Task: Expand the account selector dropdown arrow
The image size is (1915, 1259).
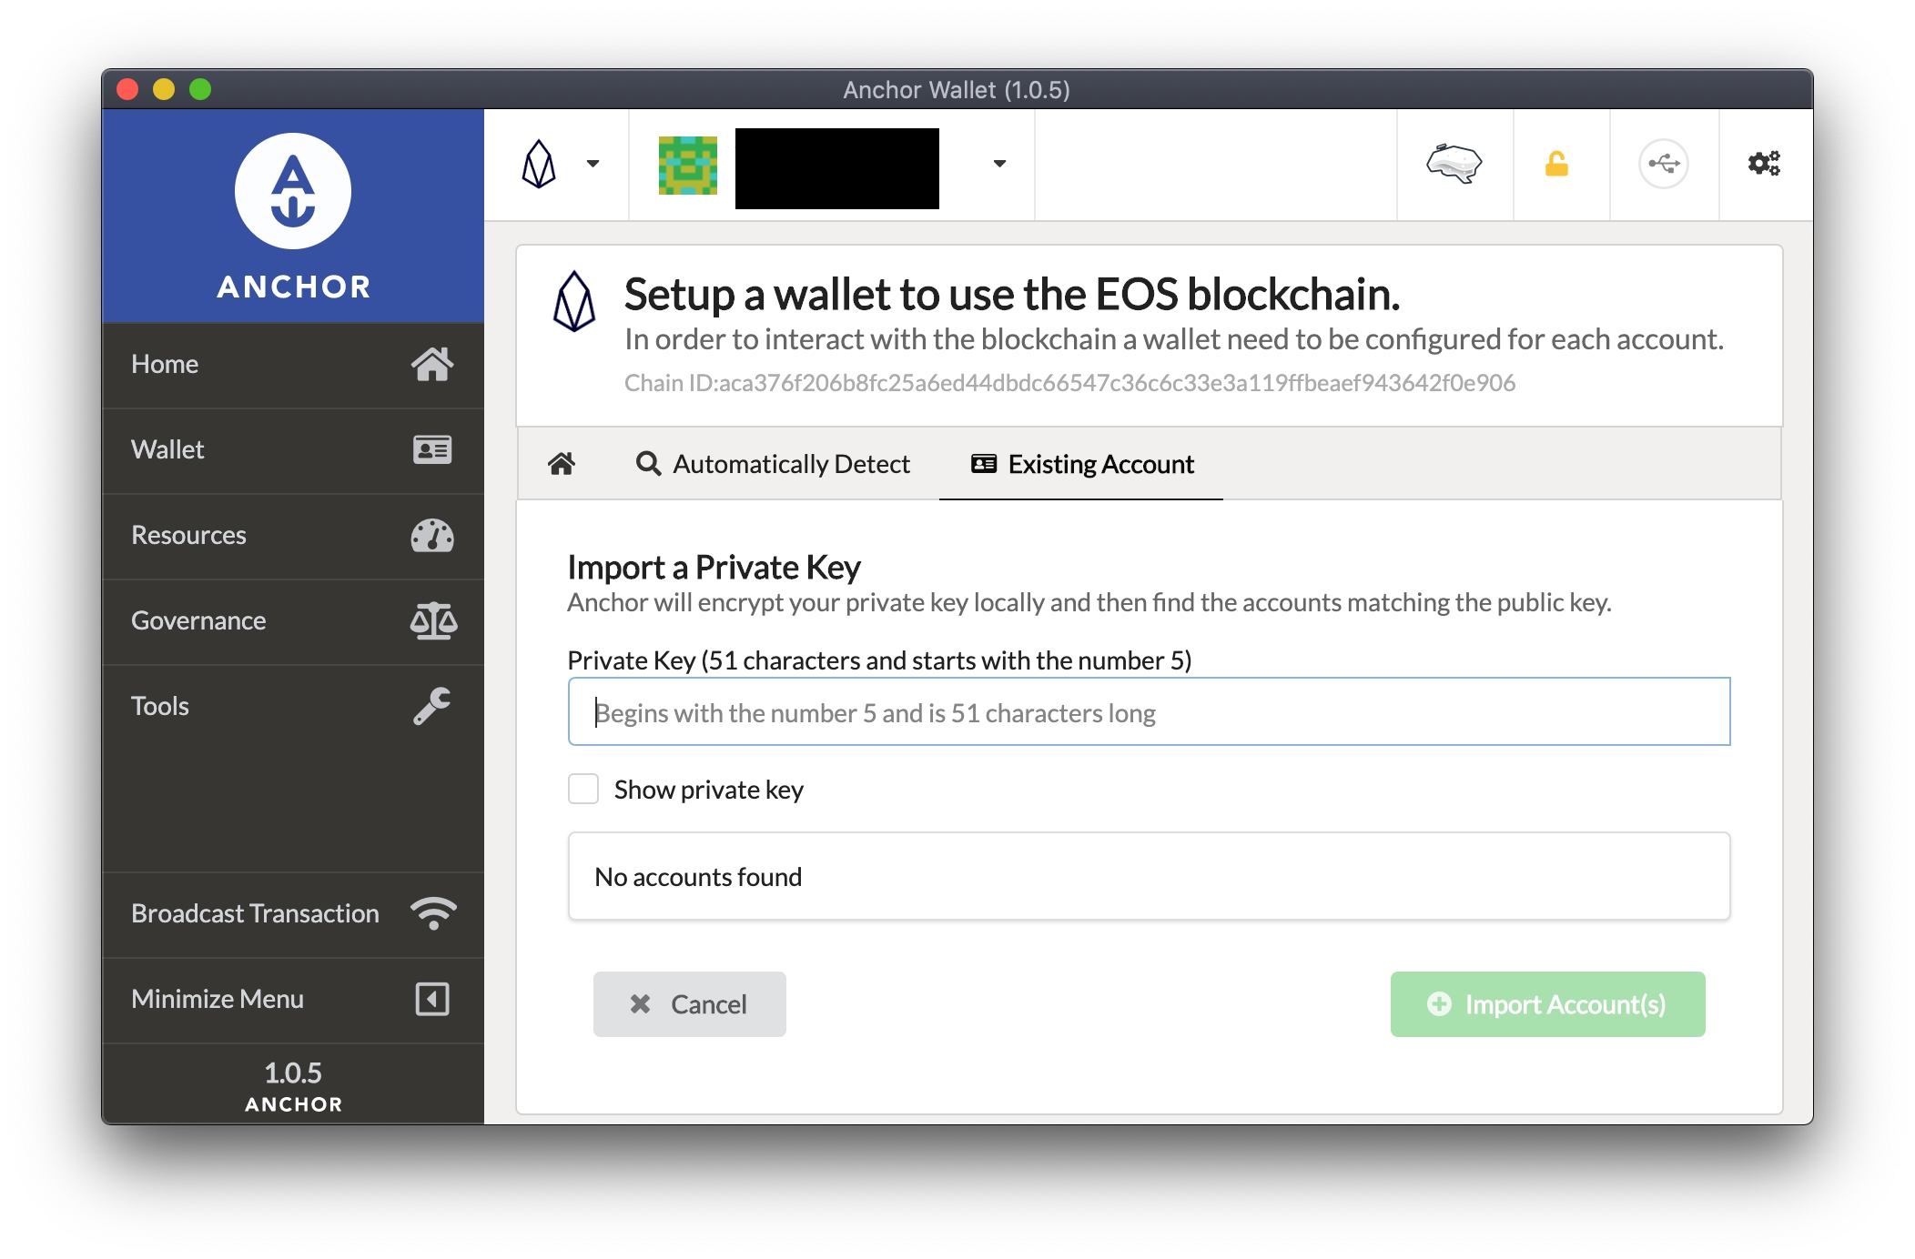Action: 999,164
